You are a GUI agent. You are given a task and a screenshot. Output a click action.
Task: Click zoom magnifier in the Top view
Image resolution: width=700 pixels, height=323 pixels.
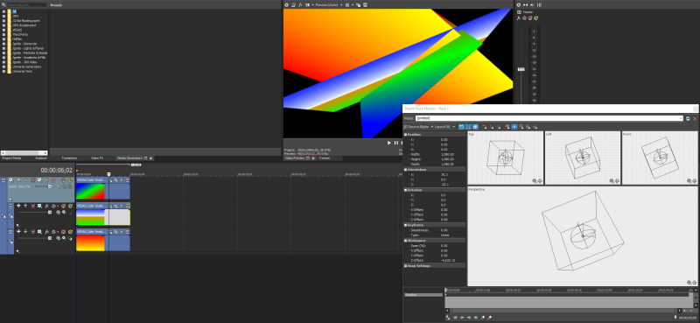tap(535, 181)
